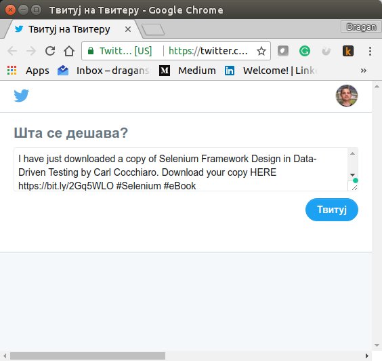Expand hidden bookmarks with double chevron
Screen dimensions: 382x361
click(364, 71)
